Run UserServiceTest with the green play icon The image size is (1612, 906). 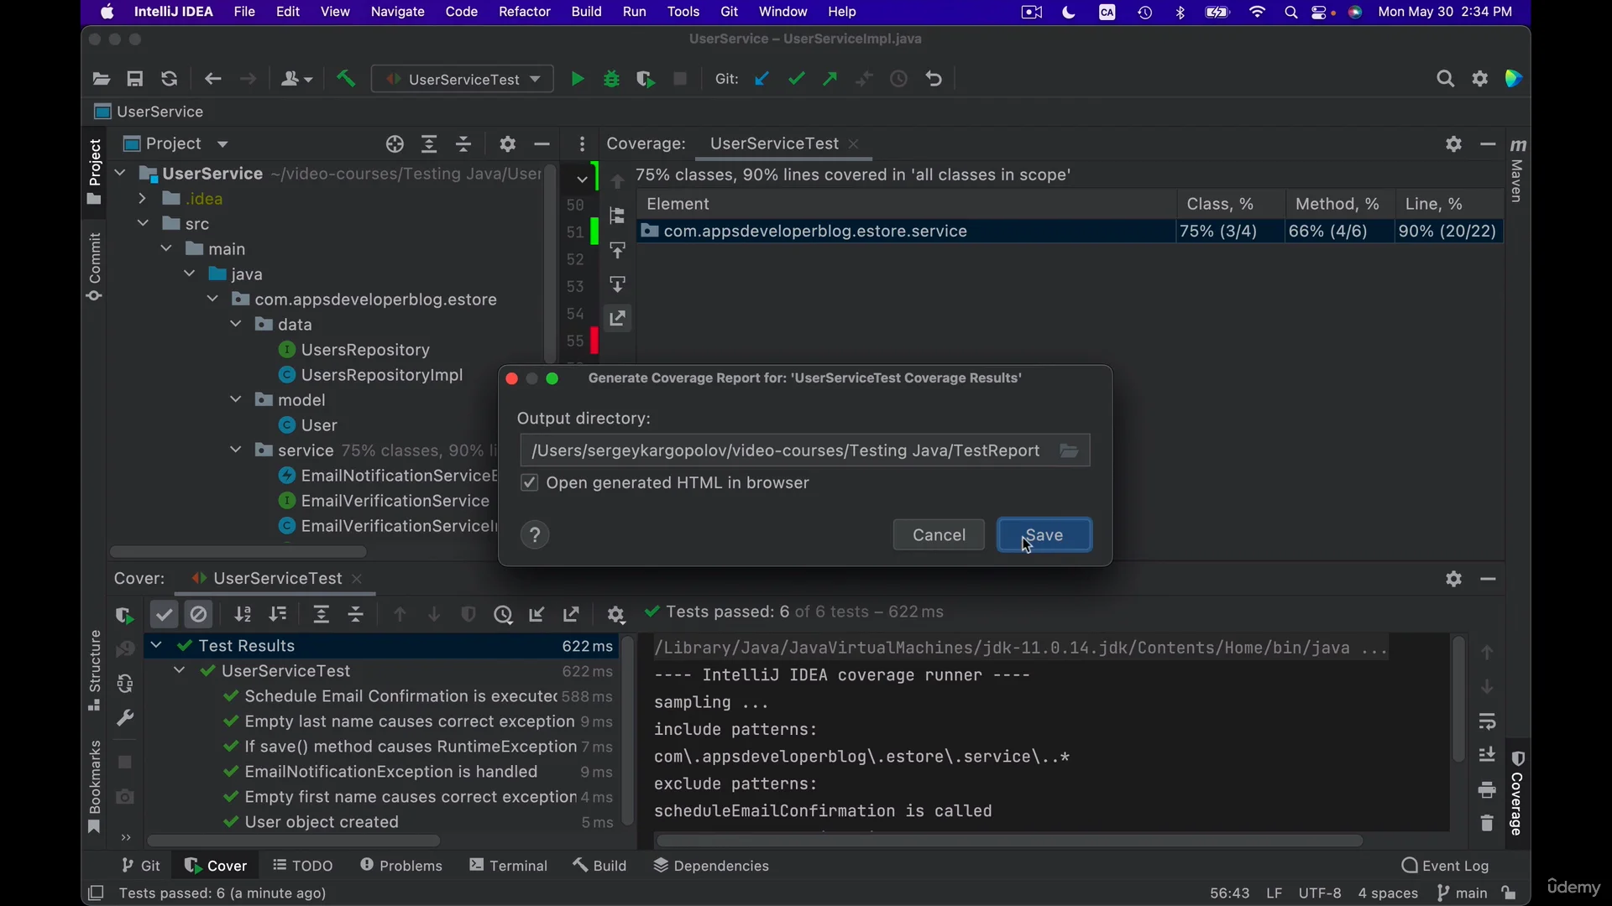tap(578, 79)
